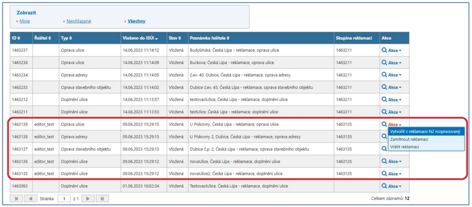Viewport: 472px width, 207px height.
Task: Sort table by Vloženo do ISÚI column
Action: tap(139, 38)
